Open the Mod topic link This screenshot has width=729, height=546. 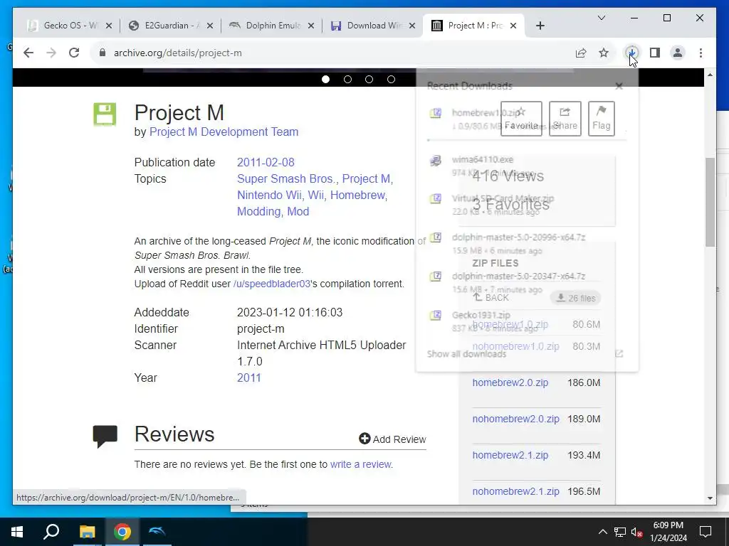click(x=298, y=211)
